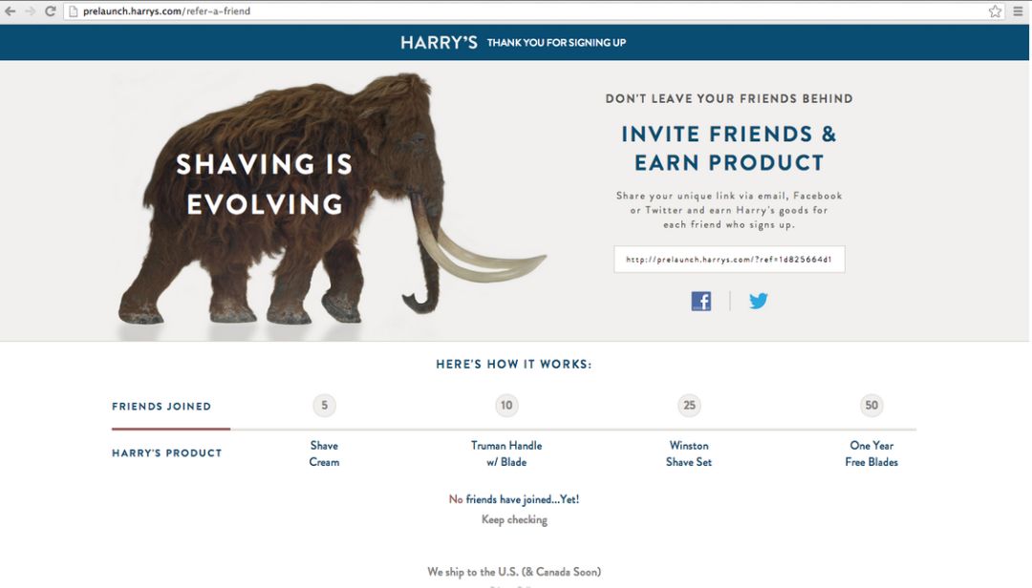Select the unique referral link field

pos(729,259)
